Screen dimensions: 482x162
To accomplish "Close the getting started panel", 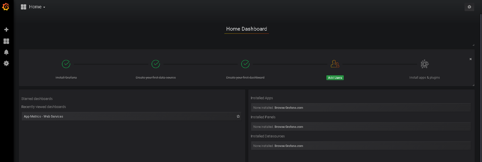I will 470,59.
